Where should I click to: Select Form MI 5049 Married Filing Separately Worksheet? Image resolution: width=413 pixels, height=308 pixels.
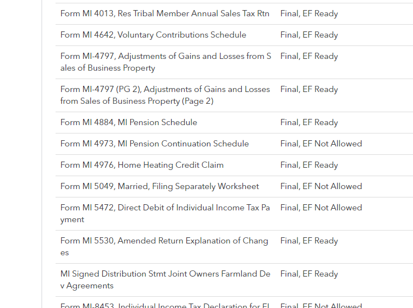point(159,186)
